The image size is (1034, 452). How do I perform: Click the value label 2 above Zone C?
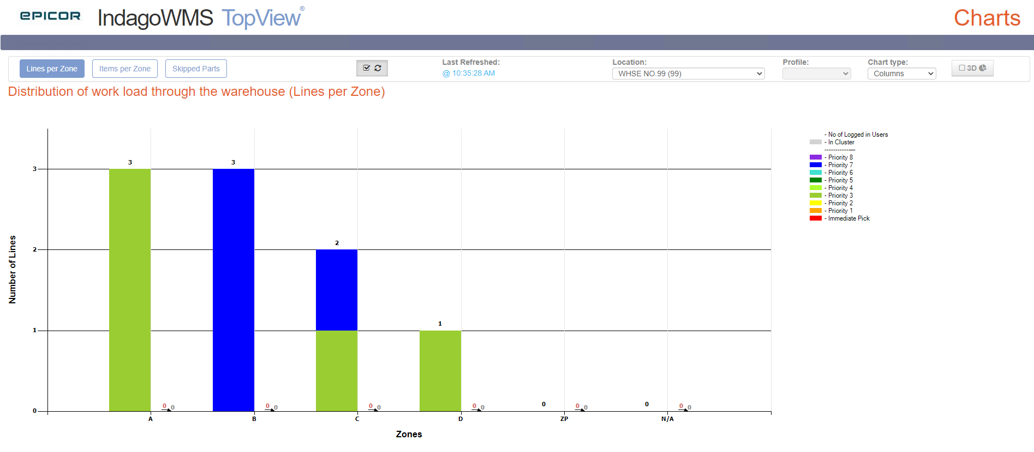pyautogui.click(x=337, y=243)
